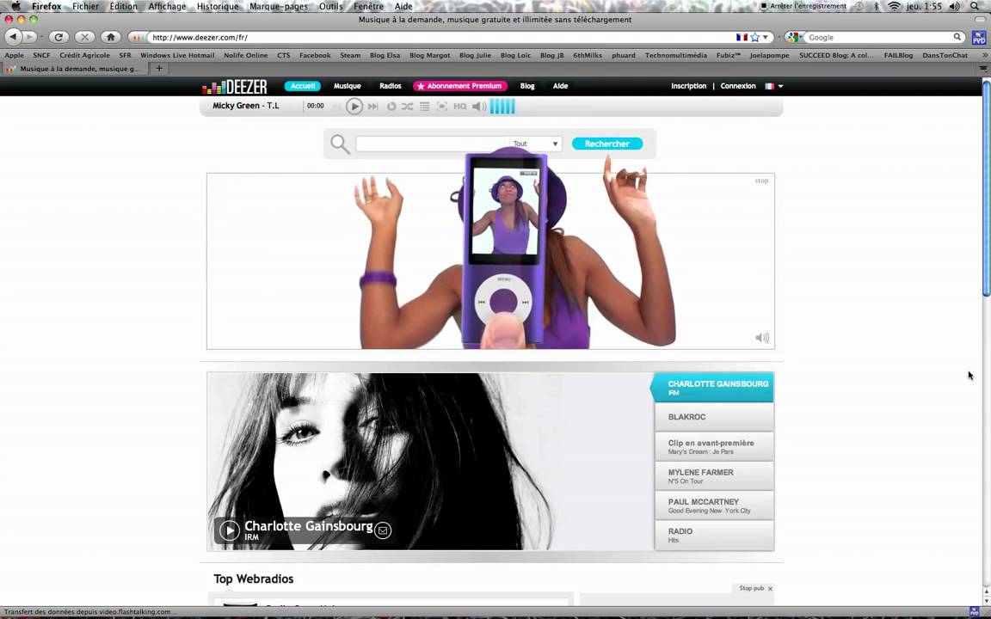Open the address bar history dropdown
The width and height of the screenshot is (991, 619).
[x=766, y=37]
